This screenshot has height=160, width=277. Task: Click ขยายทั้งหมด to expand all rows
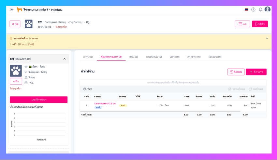[x=237, y=89]
